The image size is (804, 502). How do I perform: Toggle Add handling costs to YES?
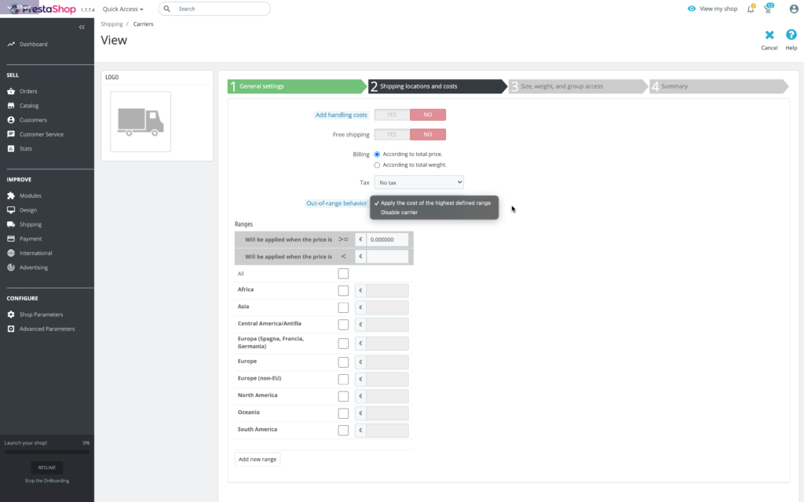[392, 115]
